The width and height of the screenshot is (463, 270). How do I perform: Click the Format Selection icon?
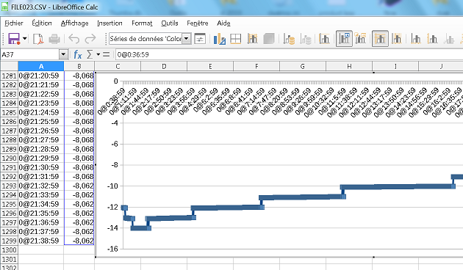pos(200,39)
